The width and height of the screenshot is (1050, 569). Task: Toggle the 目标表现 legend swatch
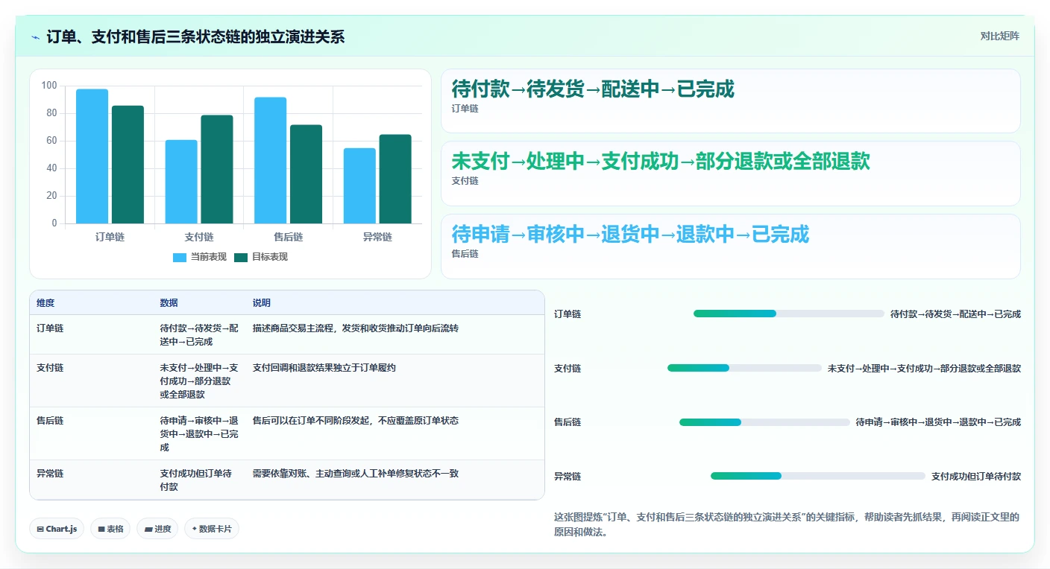click(x=241, y=257)
